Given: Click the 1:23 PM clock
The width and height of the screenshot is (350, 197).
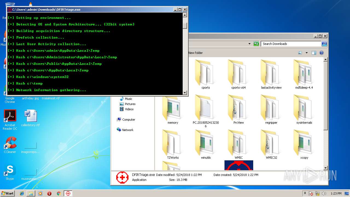Looking at the screenshot, I should pyautogui.click(x=336, y=193).
